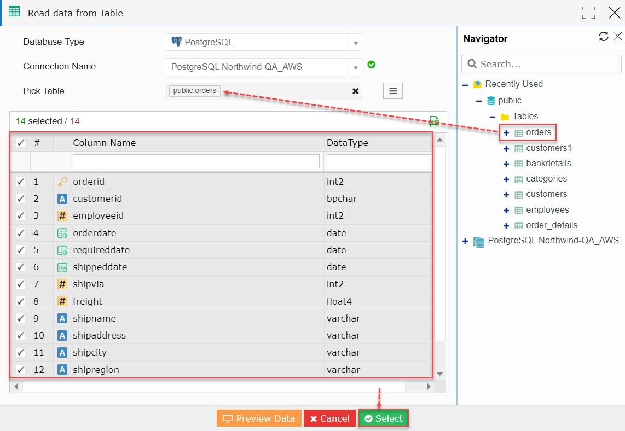Uncheck the freight column
Screen dimensions: 625x431
coord(20,301)
